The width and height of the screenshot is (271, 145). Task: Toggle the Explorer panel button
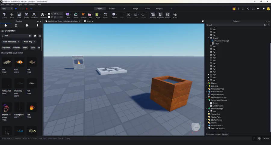click(153, 15)
